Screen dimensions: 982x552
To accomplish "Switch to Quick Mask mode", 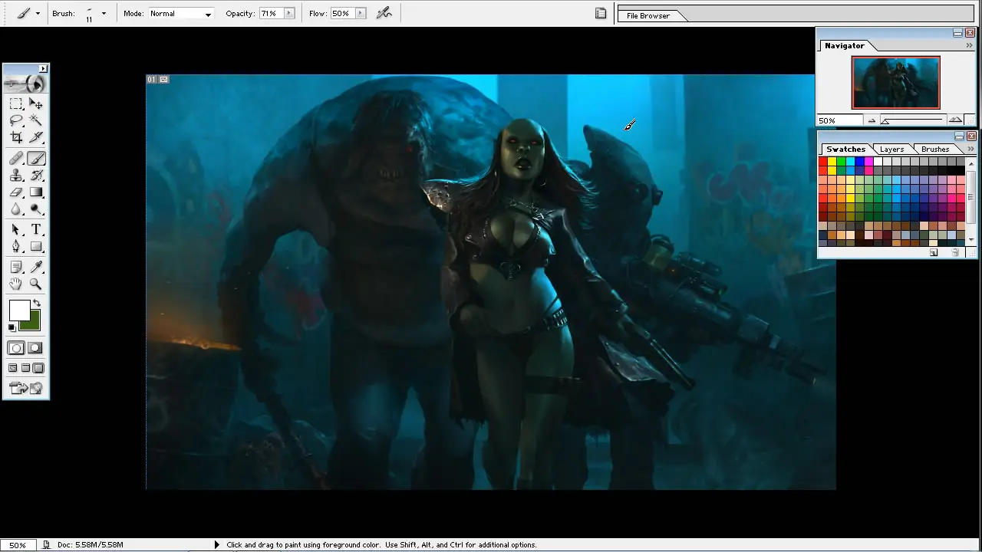I will [x=36, y=348].
